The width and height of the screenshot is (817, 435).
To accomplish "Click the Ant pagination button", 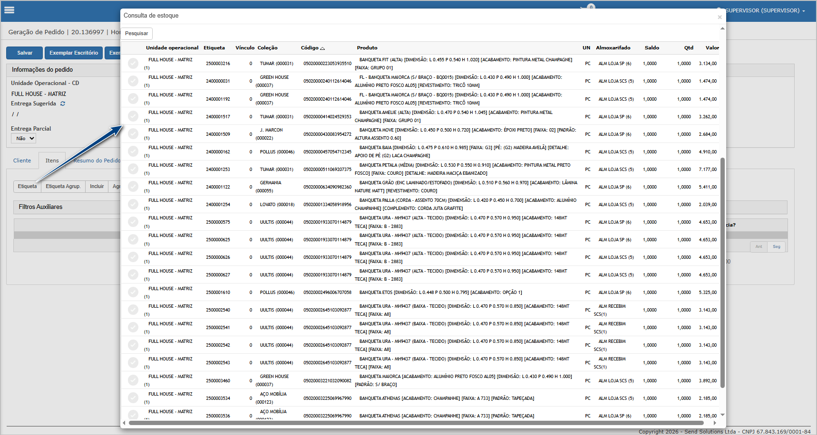I will (759, 246).
